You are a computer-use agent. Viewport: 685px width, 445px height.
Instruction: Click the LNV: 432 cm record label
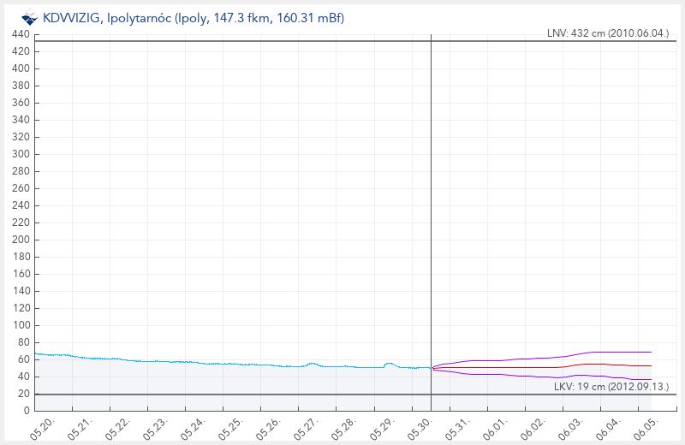point(608,33)
